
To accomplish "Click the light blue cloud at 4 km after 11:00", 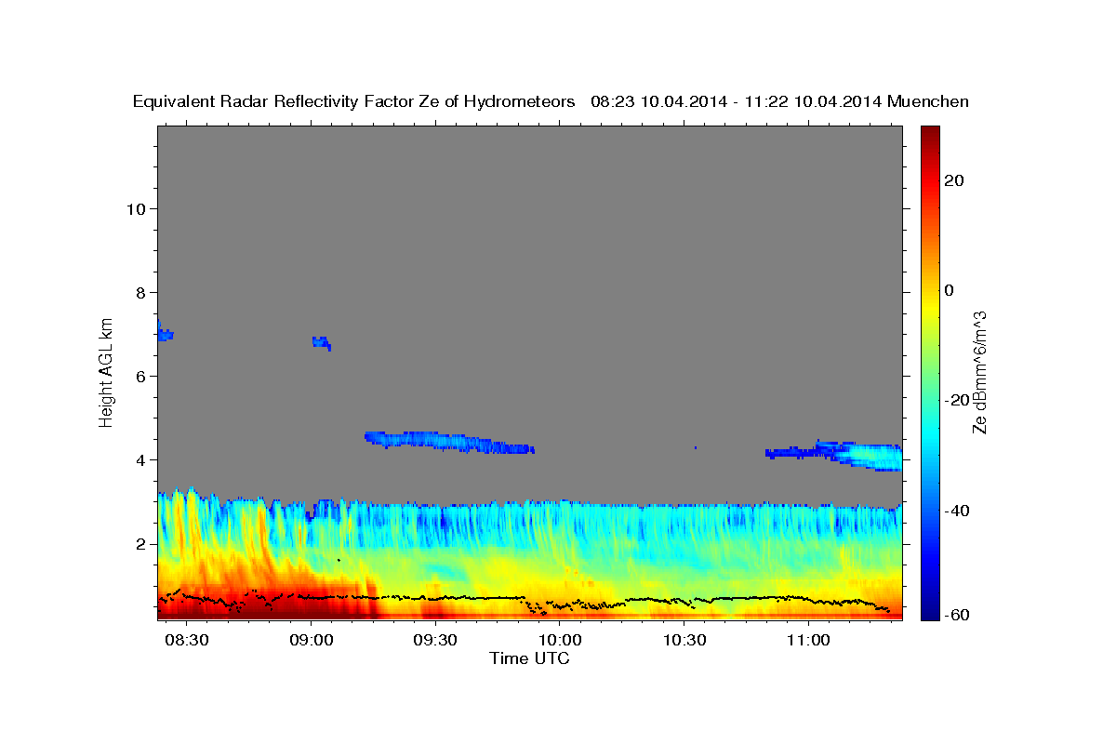I will click(x=870, y=456).
